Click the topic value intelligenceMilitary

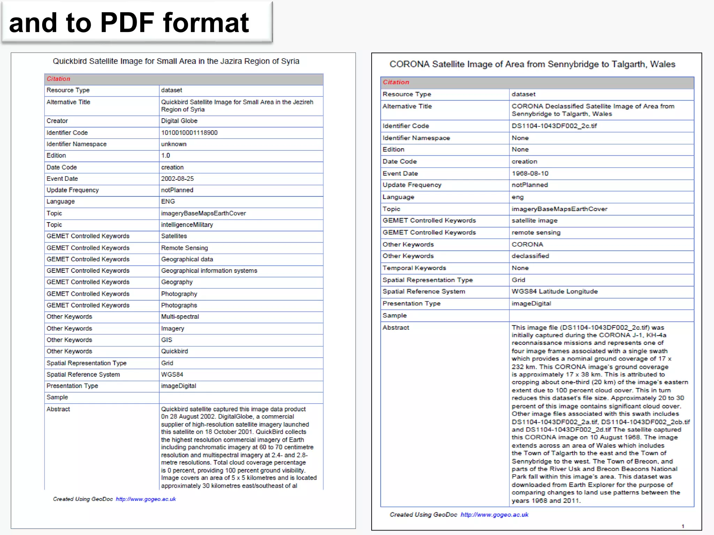pyautogui.click(x=187, y=225)
